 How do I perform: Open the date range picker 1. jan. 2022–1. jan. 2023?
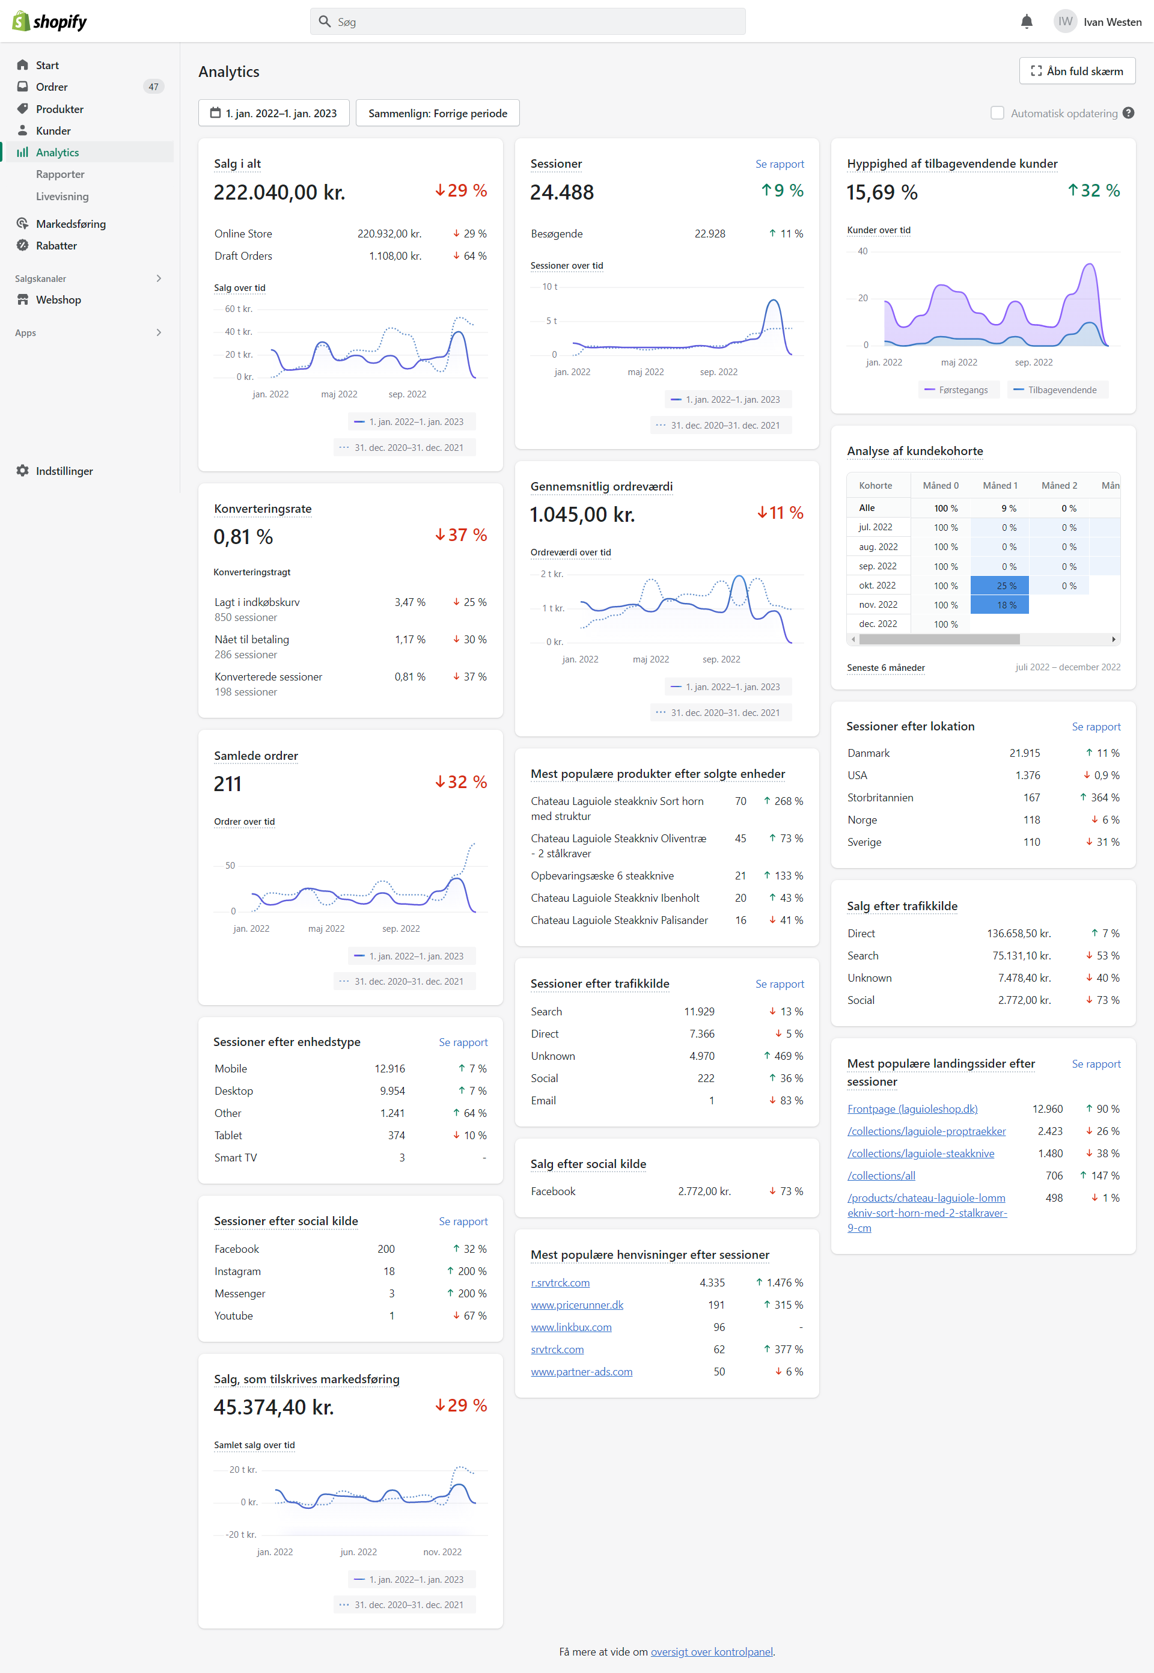point(274,113)
